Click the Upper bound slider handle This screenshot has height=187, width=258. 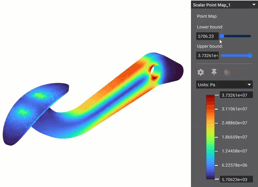click(x=250, y=55)
